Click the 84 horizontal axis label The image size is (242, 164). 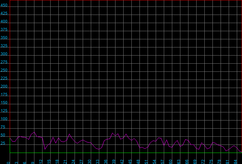pos(236,162)
